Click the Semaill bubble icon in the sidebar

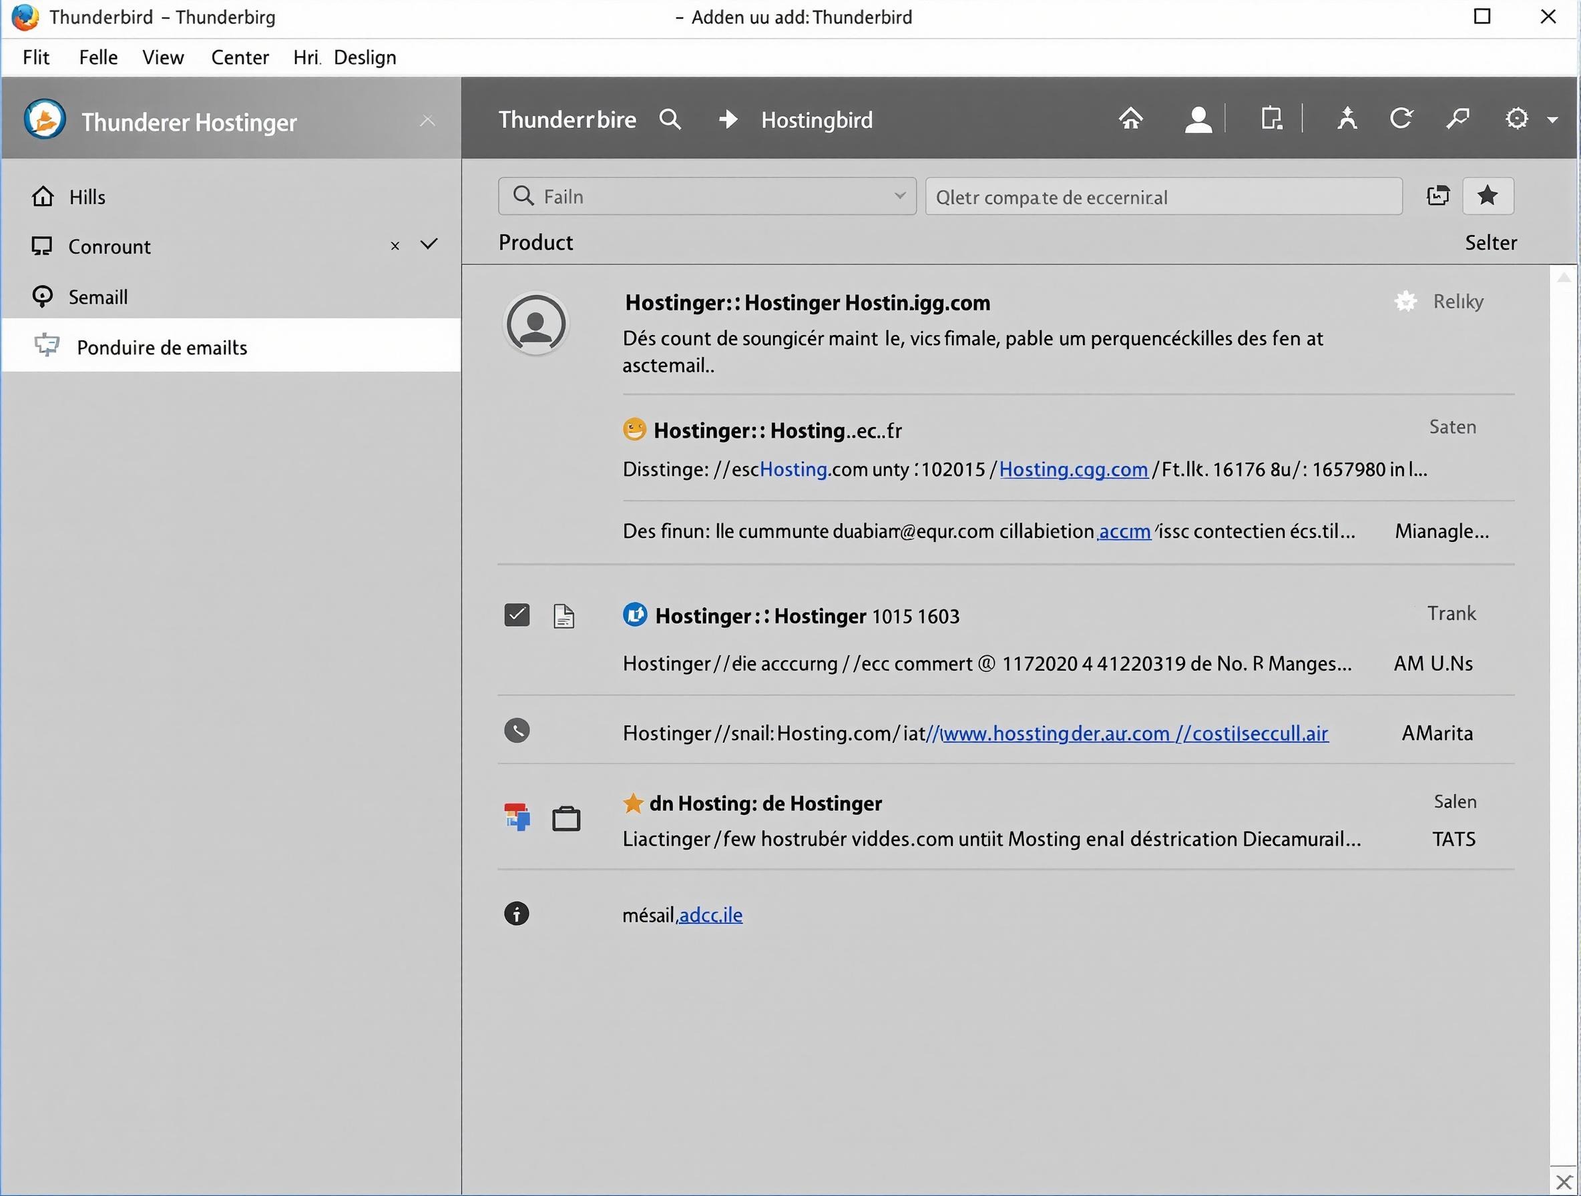click(x=43, y=296)
